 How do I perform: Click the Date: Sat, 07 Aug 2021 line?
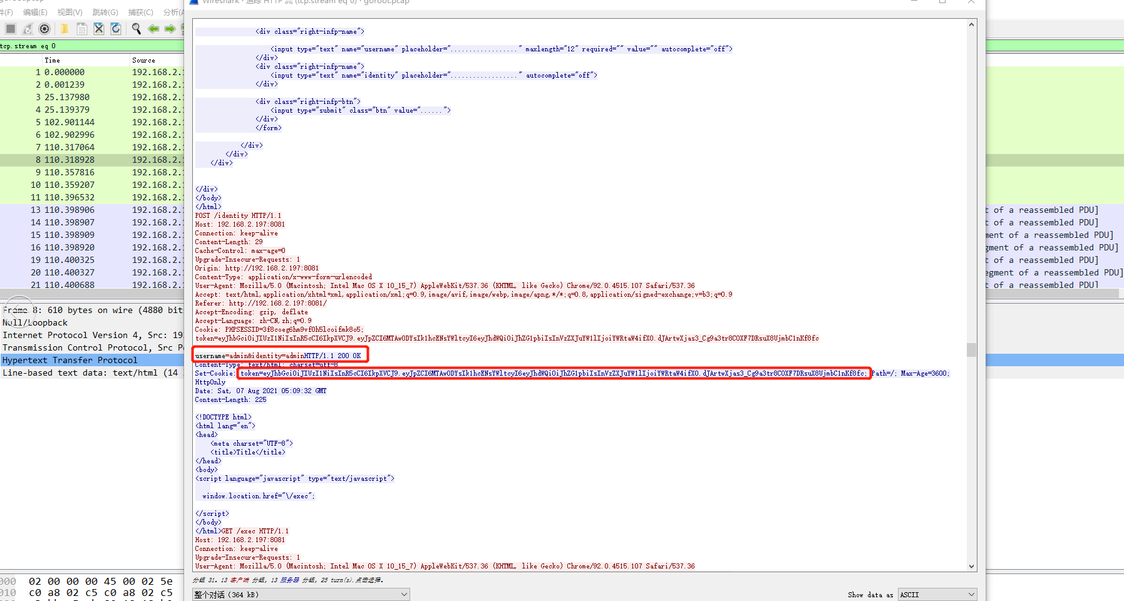click(x=260, y=391)
